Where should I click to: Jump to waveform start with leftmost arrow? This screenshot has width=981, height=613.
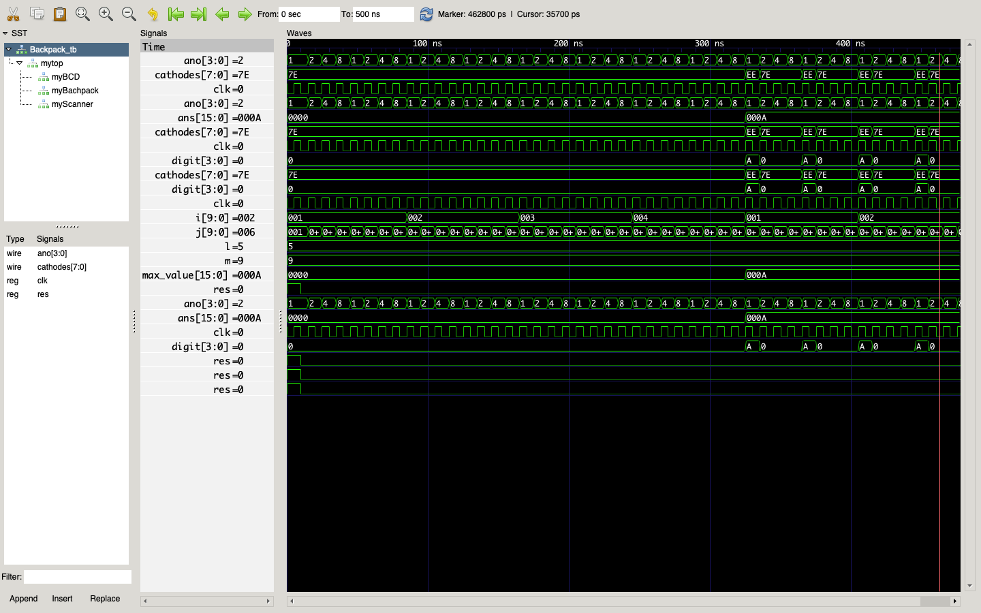(176, 14)
